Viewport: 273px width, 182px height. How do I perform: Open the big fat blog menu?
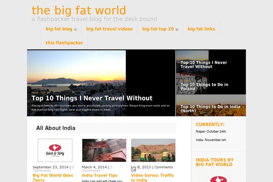(59, 29)
